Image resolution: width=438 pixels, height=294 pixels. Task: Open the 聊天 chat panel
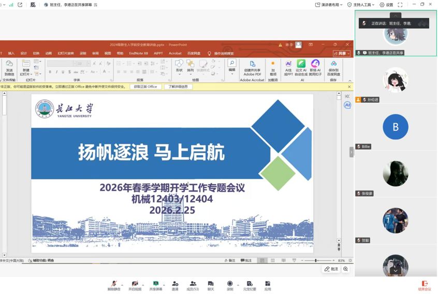tap(211, 284)
